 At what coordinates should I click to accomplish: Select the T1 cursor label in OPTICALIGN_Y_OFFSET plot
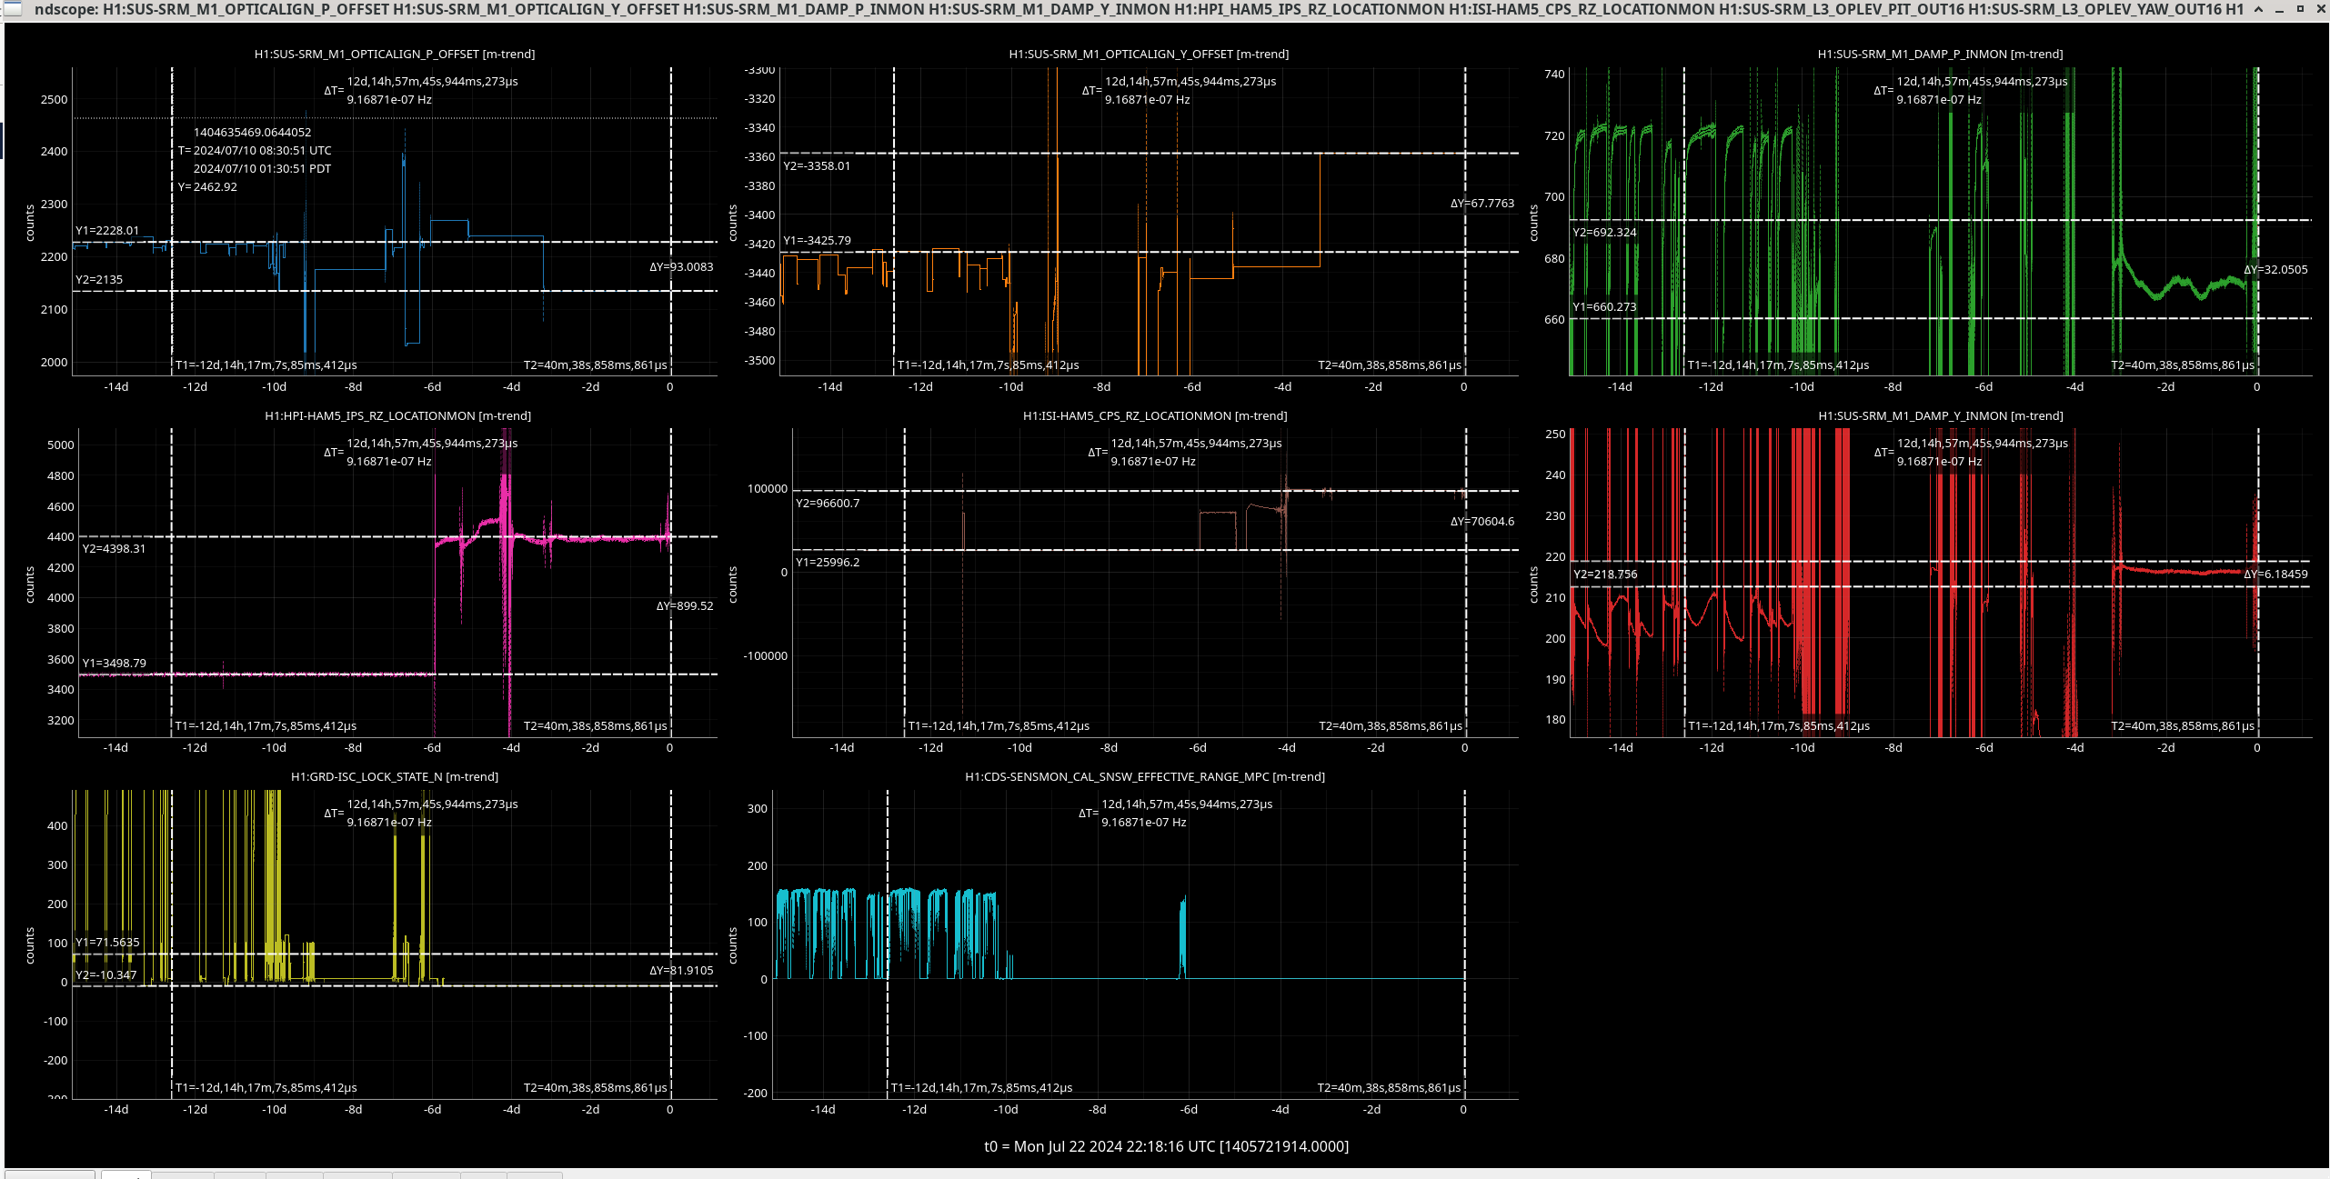click(x=988, y=365)
